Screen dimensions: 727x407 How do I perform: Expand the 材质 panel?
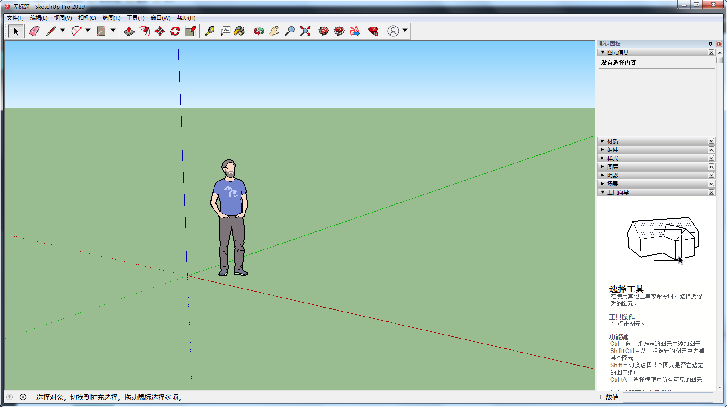point(603,141)
